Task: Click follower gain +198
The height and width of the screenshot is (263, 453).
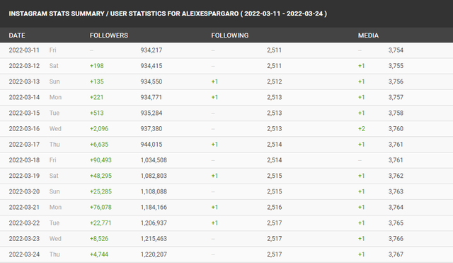Action: (97, 66)
